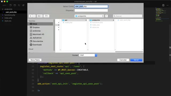
Task: Click the forward navigation arrow in dialog
Action: [x=34, y=16]
